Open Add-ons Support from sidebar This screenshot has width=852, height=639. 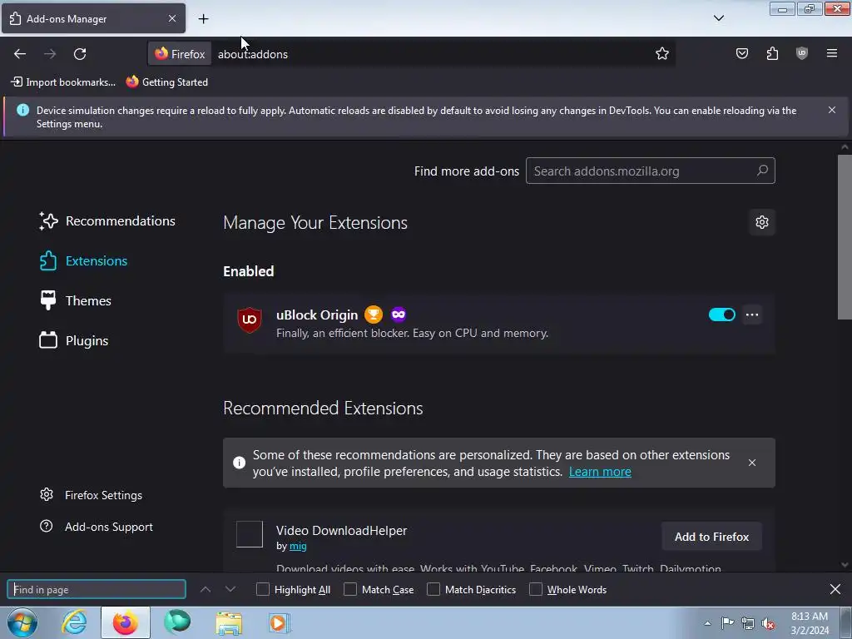click(x=97, y=527)
